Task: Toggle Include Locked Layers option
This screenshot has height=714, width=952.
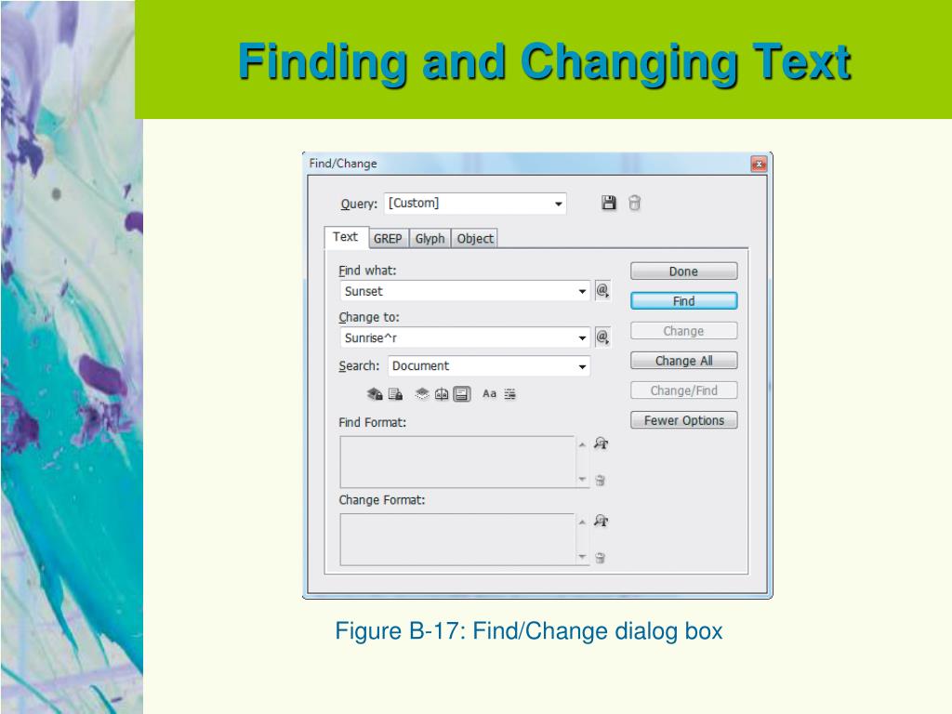Action: pos(375,394)
